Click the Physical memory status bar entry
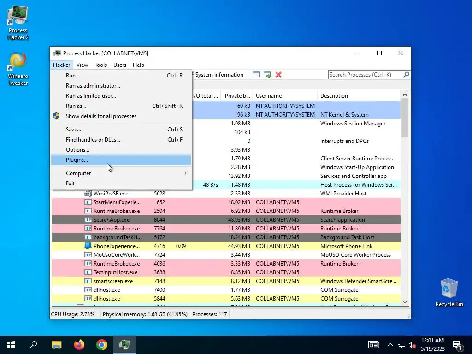Screen dimensions: 472x354 [x=145, y=314]
